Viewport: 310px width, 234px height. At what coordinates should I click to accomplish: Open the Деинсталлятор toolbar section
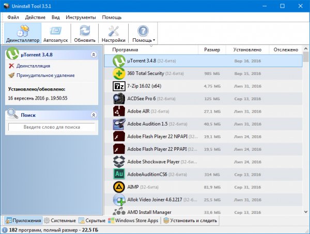pos(23,33)
